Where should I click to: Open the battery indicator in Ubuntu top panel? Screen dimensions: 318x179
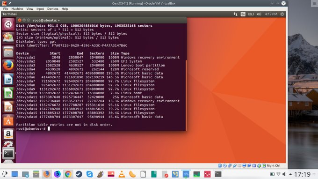pos(251,14)
